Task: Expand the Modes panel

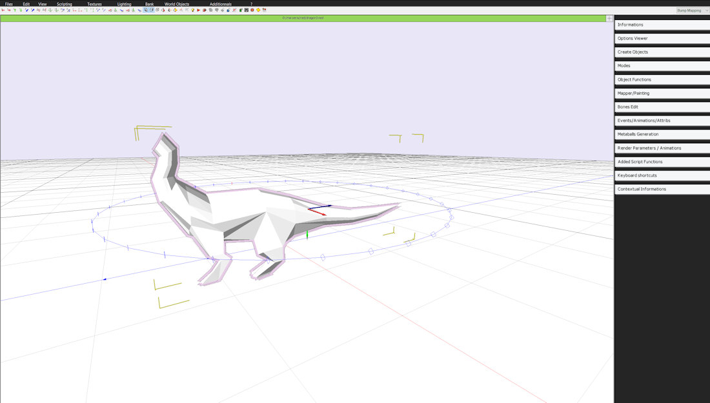Action: 662,66
